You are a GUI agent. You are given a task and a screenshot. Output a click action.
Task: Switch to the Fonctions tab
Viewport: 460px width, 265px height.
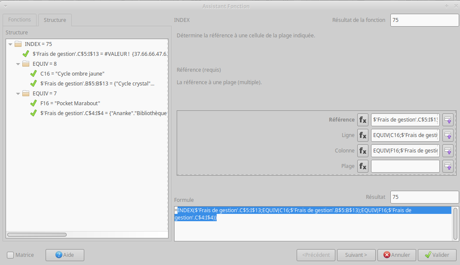point(19,20)
